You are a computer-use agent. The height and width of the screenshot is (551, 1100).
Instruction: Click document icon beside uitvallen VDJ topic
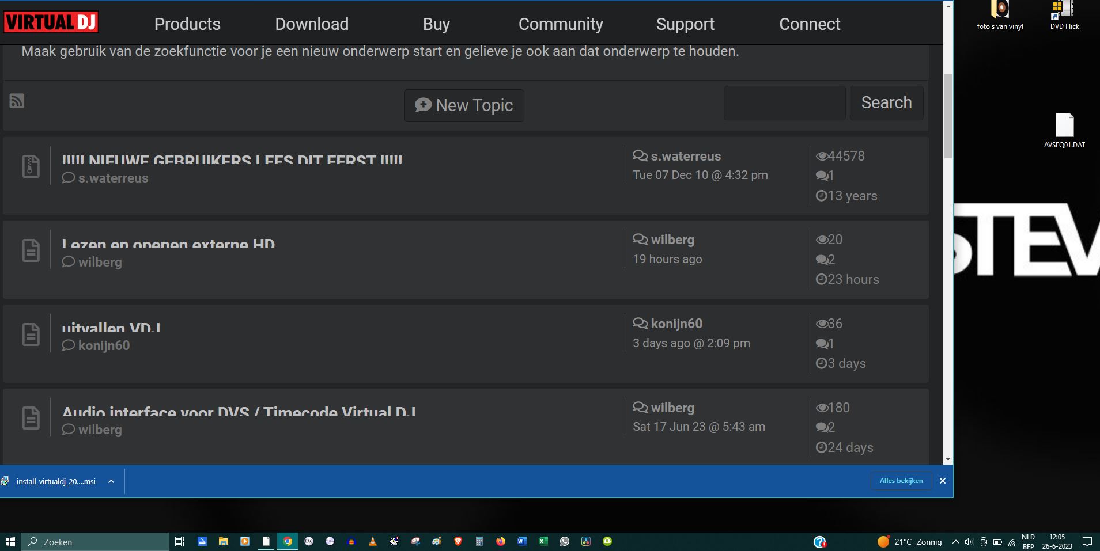(x=31, y=334)
